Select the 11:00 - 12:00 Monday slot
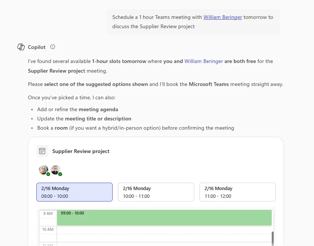Image resolution: width=314 pixels, height=246 pixels. tap(238, 192)
